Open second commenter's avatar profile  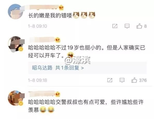coord(16,44)
